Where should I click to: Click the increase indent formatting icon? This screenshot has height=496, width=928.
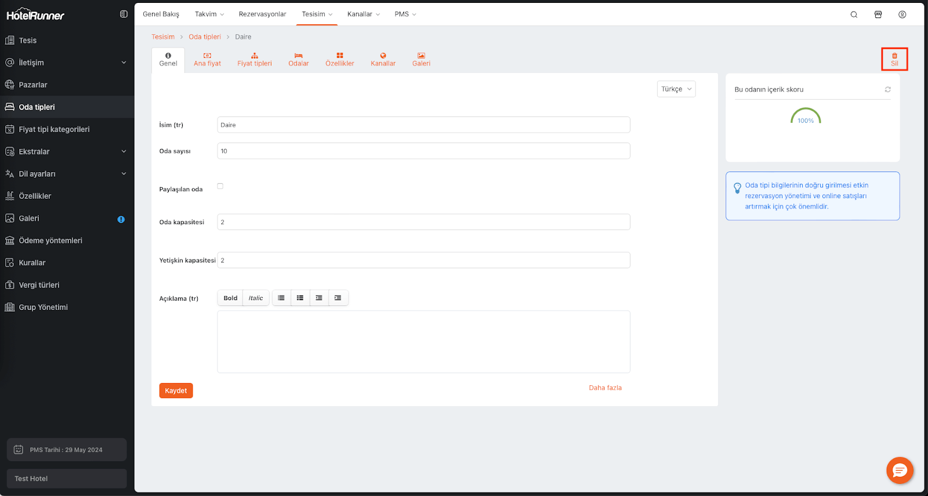[x=338, y=298]
